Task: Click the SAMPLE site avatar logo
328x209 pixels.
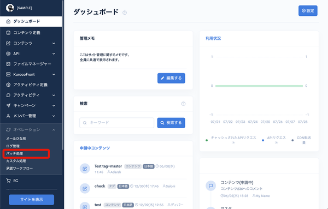Action: 10,8
